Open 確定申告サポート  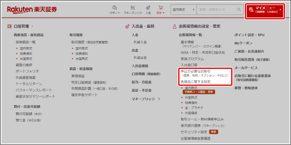[x=84, y=95]
